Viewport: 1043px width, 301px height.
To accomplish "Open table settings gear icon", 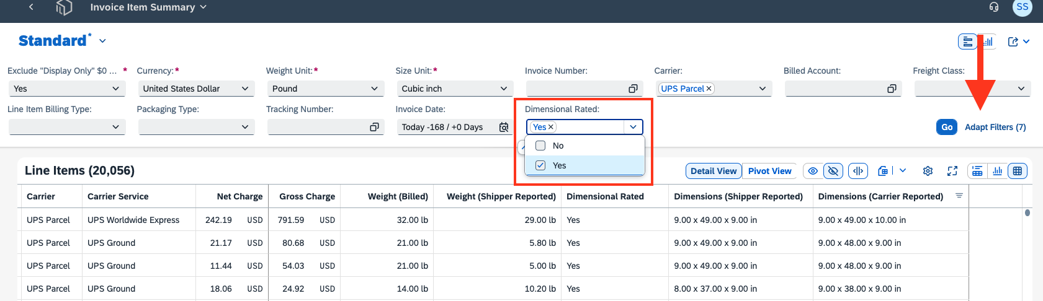I will (928, 171).
